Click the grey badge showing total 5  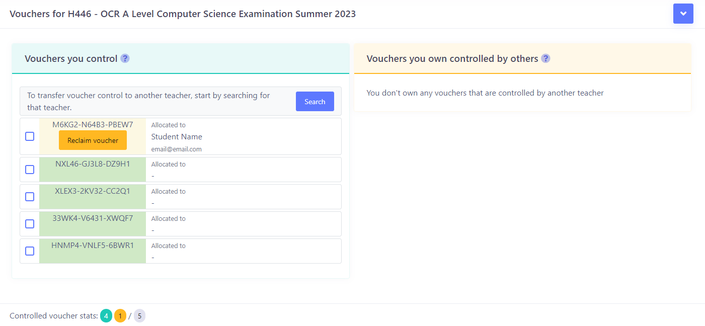click(x=139, y=316)
